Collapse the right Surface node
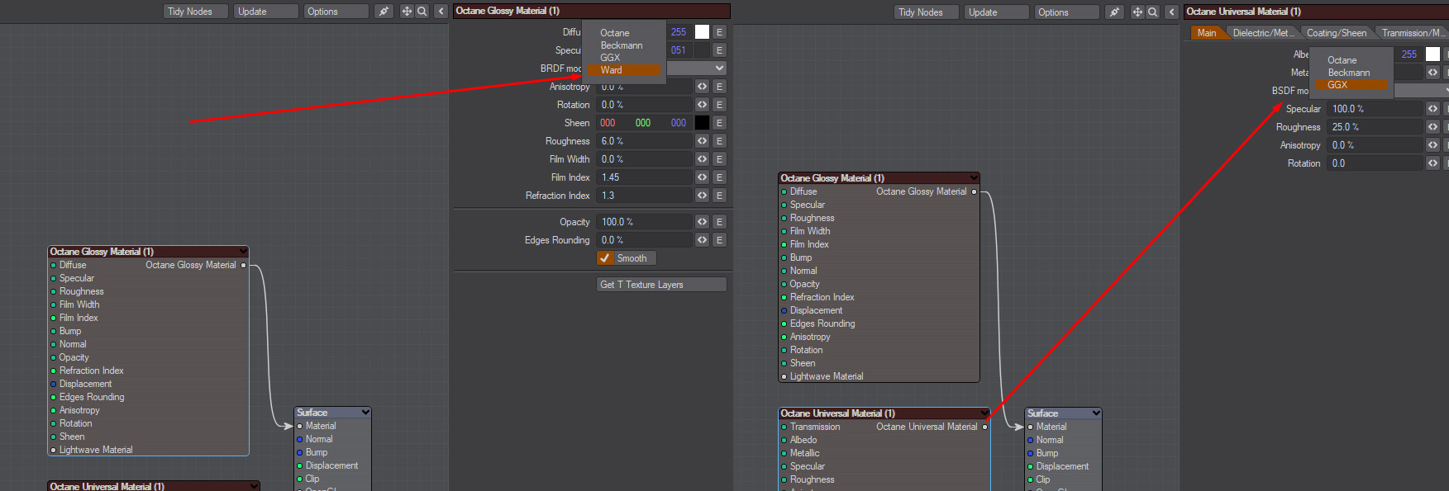The image size is (1449, 491). point(1096,413)
